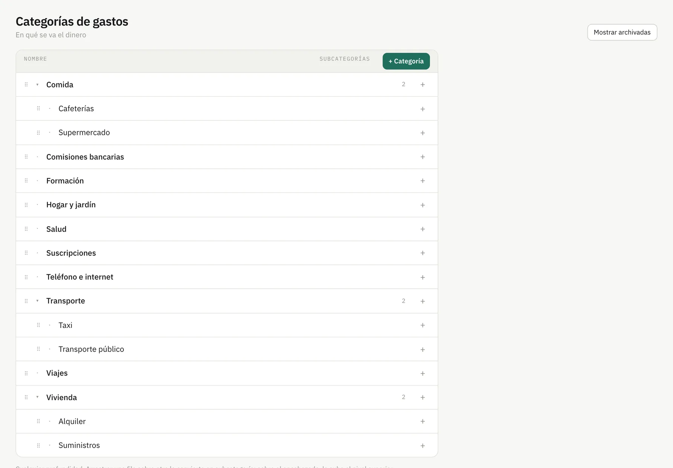The width and height of the screenshot is (673, 468).
Task: Select the Suscripciones category name
Action: click(71, 253)
